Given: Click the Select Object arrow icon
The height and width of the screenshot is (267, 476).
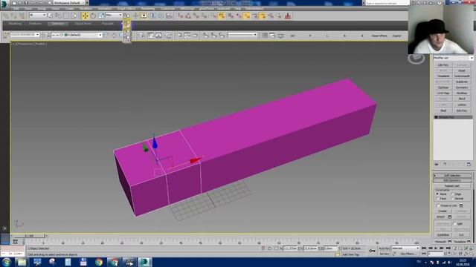Looking at the screenshot, I should (x=50, y=16).
